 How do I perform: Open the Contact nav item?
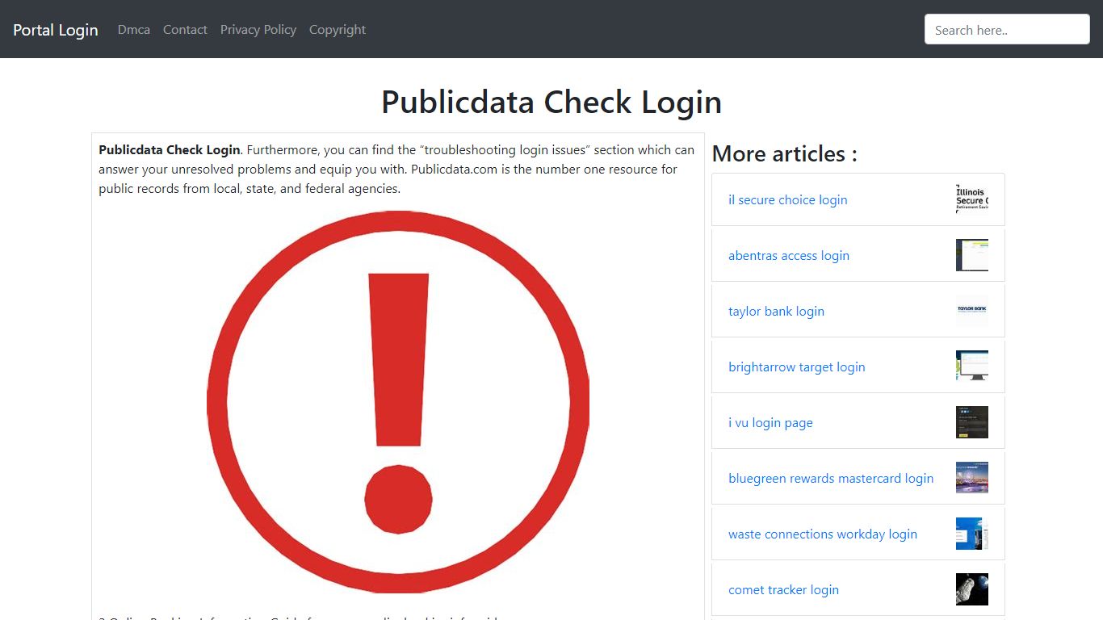[x=185, y=30]
